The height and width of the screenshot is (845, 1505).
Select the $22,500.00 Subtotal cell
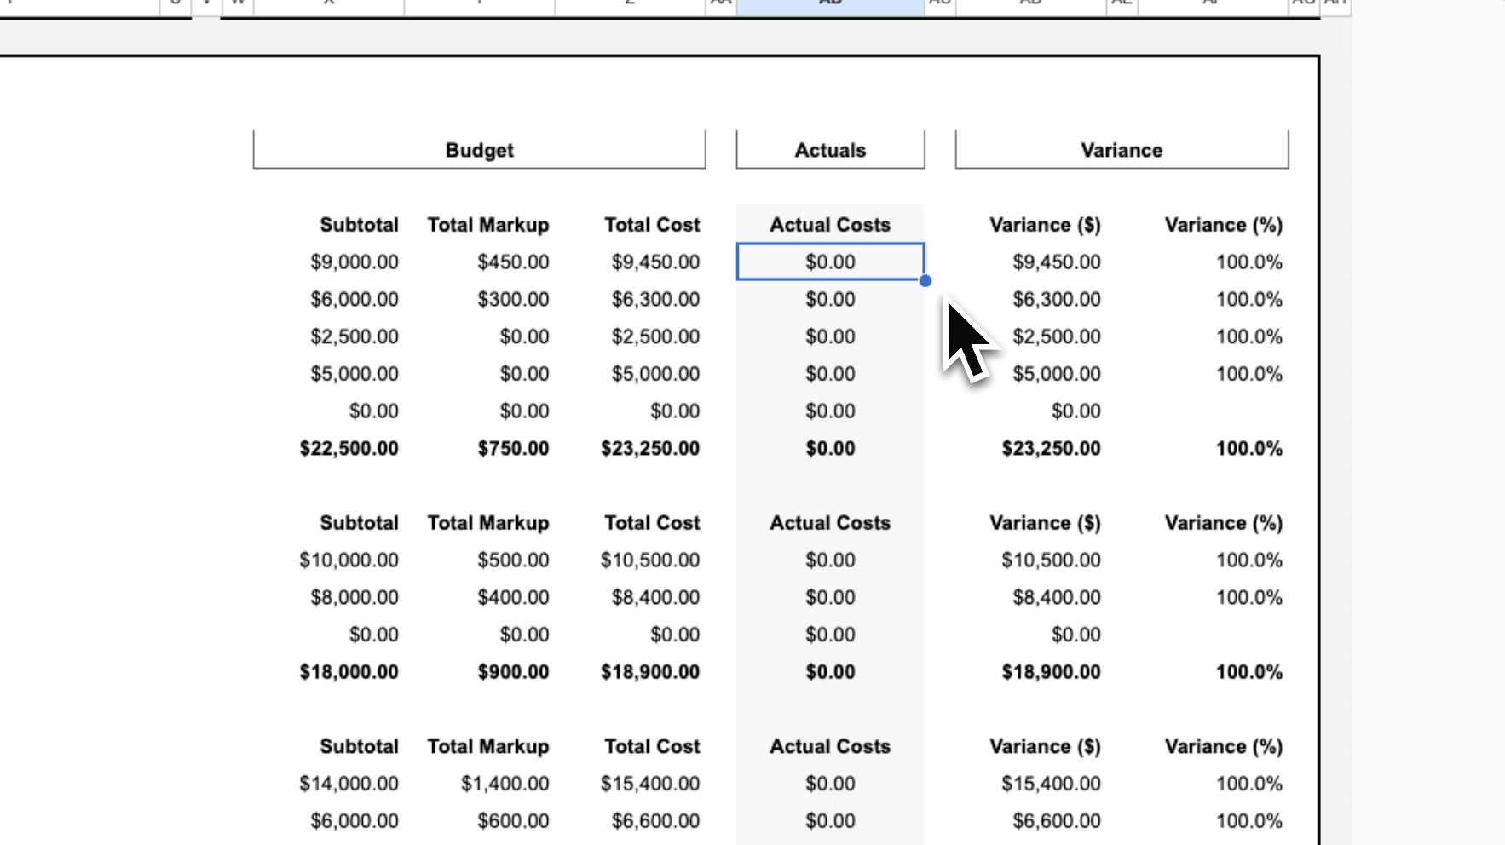tap(349, 448)
